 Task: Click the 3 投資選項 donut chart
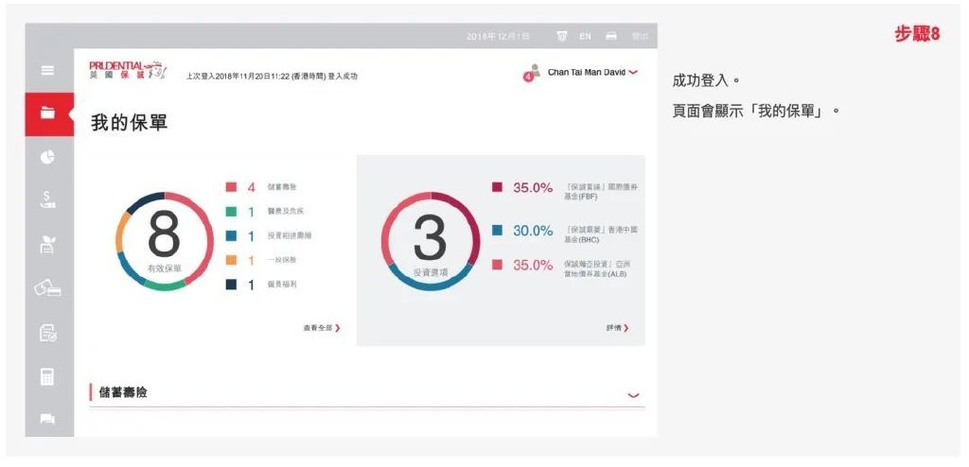431,241
